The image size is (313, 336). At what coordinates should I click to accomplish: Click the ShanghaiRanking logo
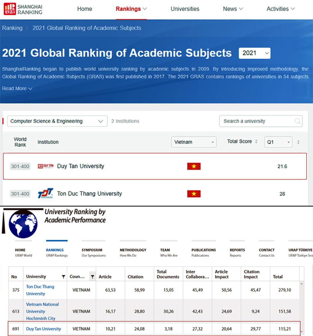pos(23,9)
